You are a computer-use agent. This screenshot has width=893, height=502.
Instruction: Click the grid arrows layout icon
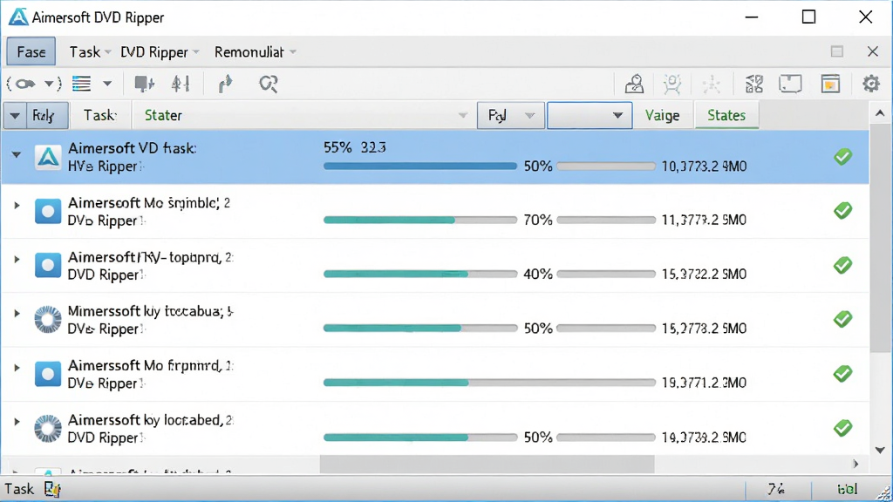[754, 85]
